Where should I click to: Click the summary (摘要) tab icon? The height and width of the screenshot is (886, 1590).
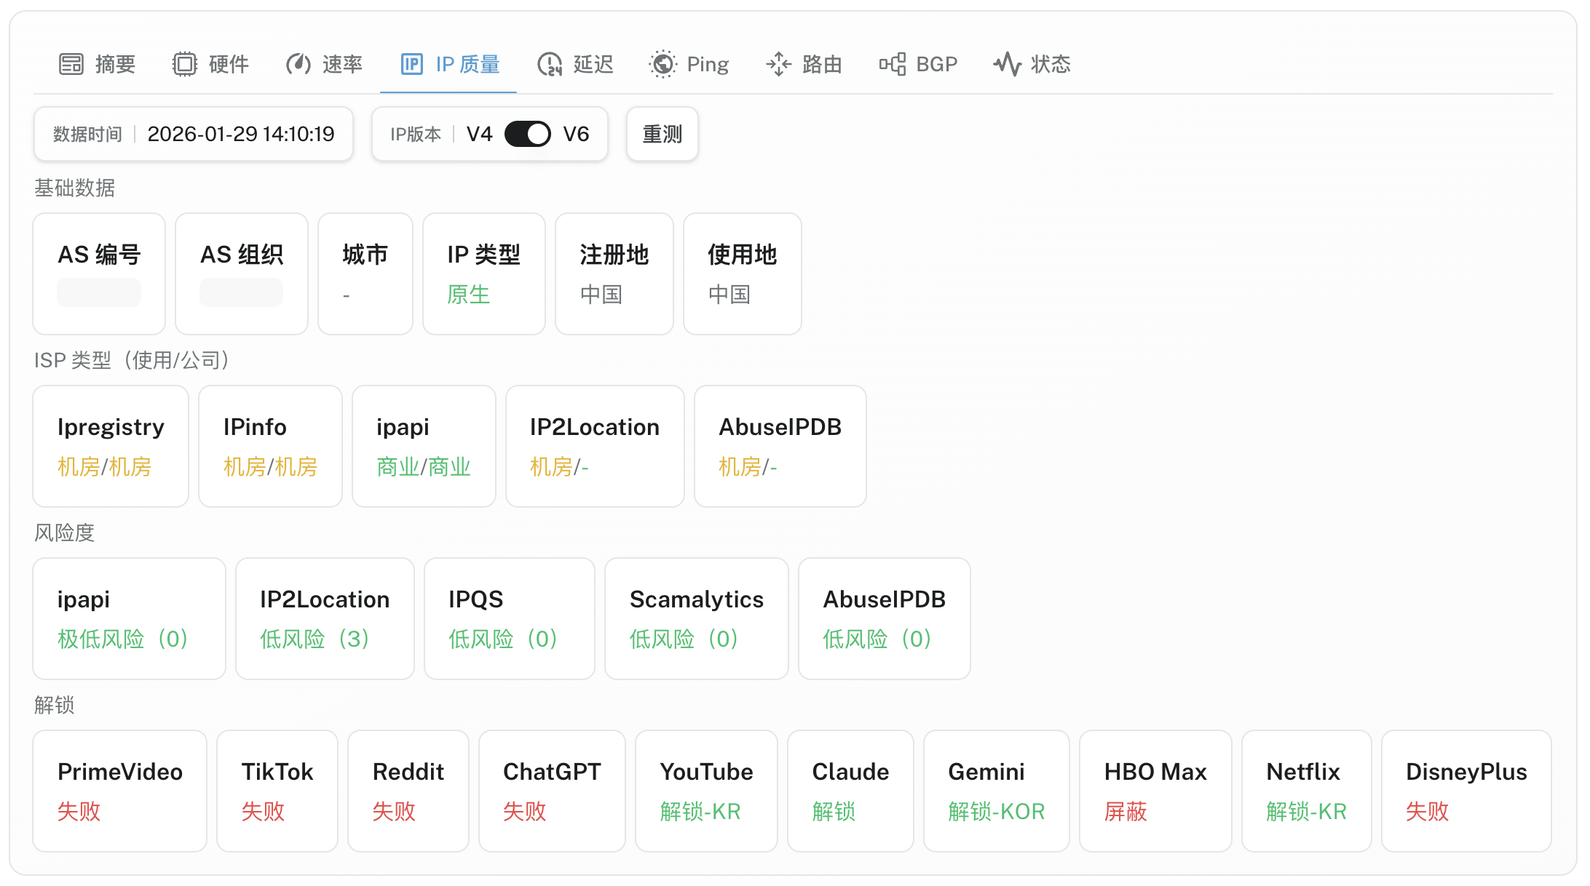coord(71,64)
